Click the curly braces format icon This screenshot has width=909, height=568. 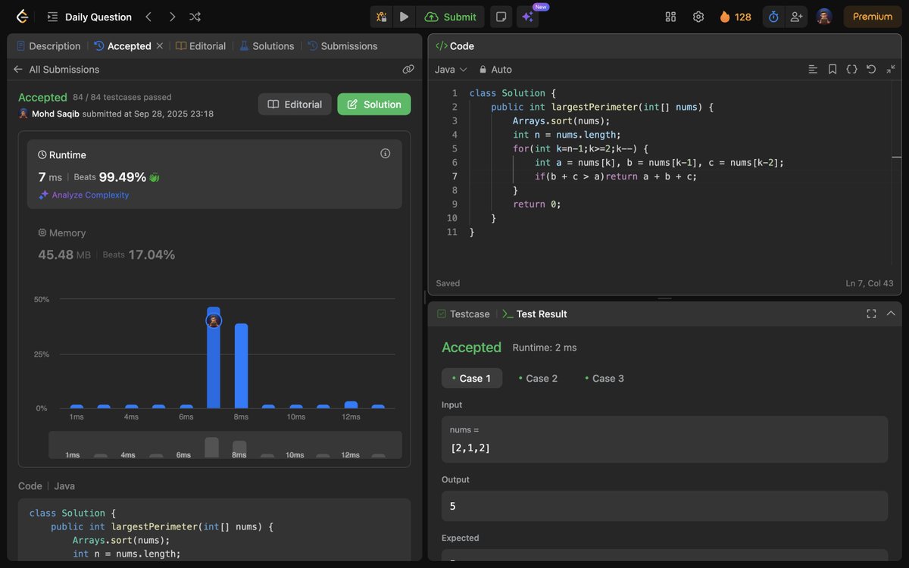(x=851, y=69)
